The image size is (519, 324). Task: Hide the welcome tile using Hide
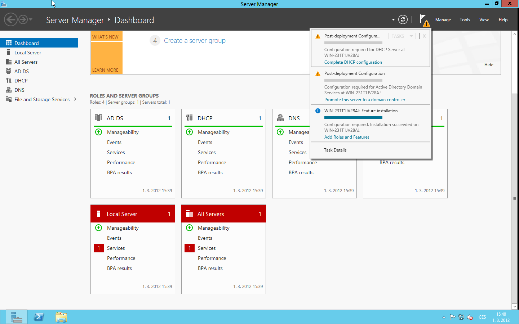click(489, 65)
